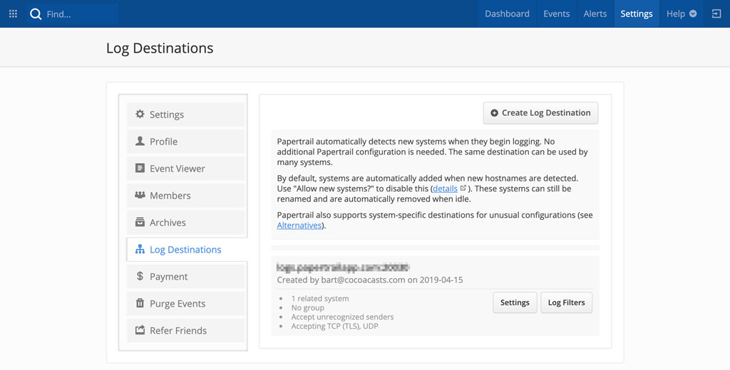
Task: Click the log out icon
Action: [x=716, y=14]
